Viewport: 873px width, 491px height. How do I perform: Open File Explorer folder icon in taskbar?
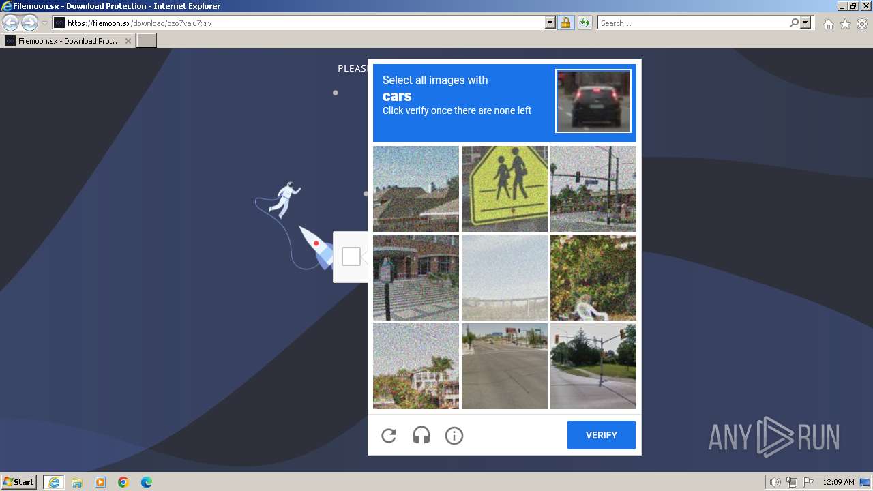coord(77,482)
